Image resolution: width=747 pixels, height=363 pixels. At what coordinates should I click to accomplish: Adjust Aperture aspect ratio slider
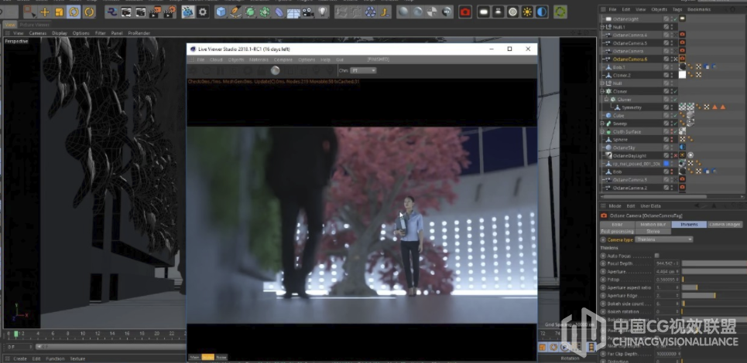714,287
